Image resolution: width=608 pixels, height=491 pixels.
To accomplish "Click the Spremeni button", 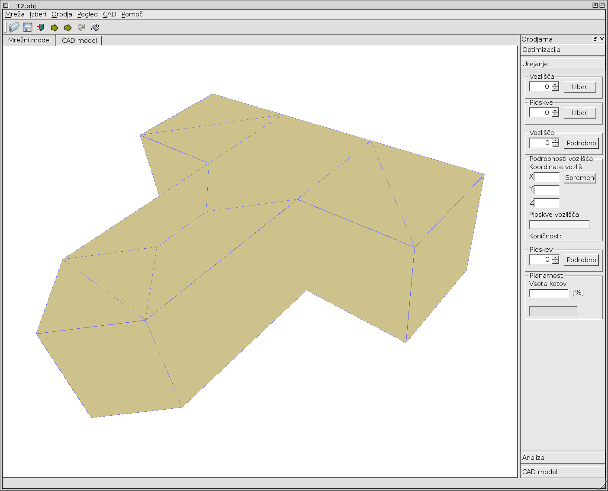I will click(x=580, y=178).
